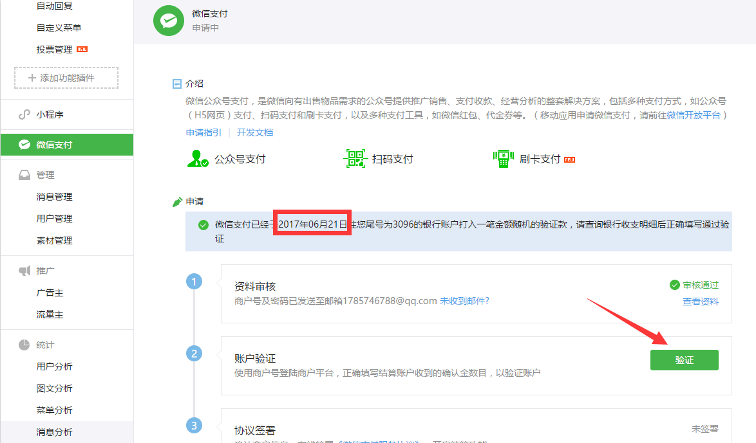Open 菜单分析 in the sidebar

[x=55, y=410]
